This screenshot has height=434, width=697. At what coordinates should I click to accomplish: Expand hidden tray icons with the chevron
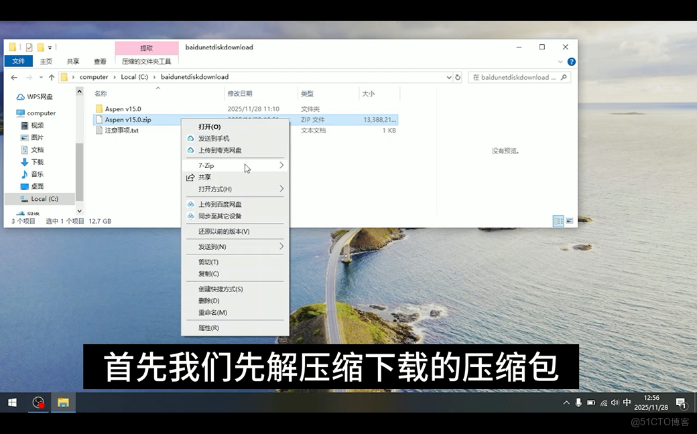[x=567, y=403]
